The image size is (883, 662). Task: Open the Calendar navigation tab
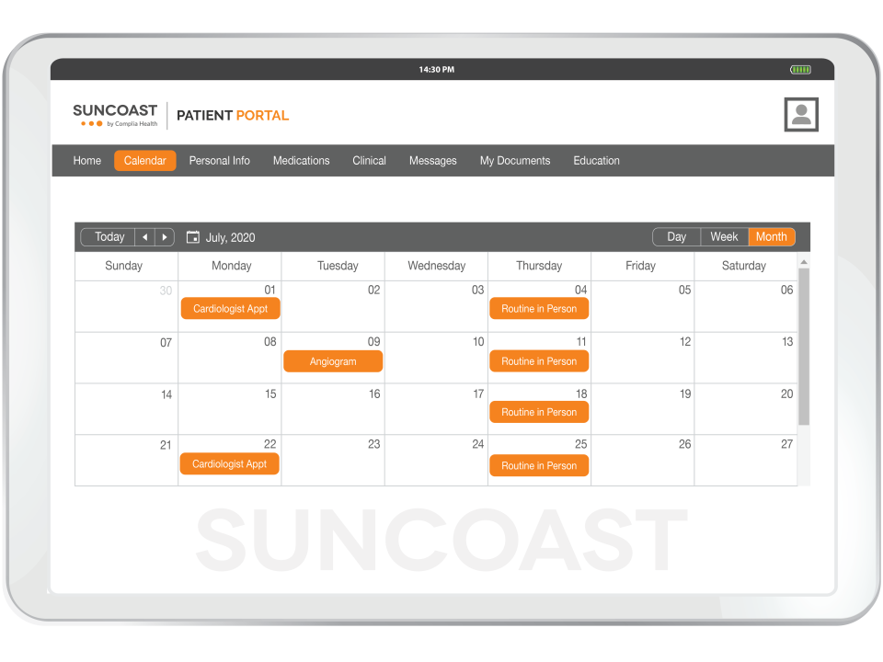[x=144, y=160]
